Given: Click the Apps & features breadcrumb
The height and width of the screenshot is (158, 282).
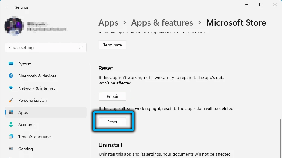Looking at the screenshot, I should coord(162,23).
